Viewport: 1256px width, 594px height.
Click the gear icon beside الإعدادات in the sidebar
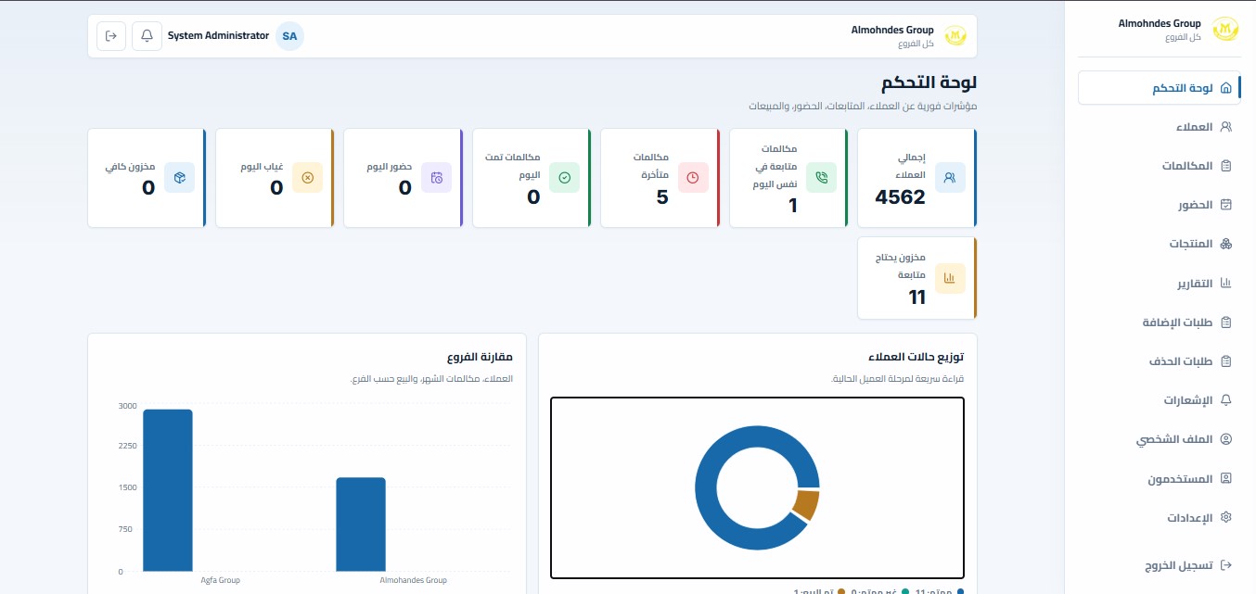pyautogui.click(x=1225, y=517)
